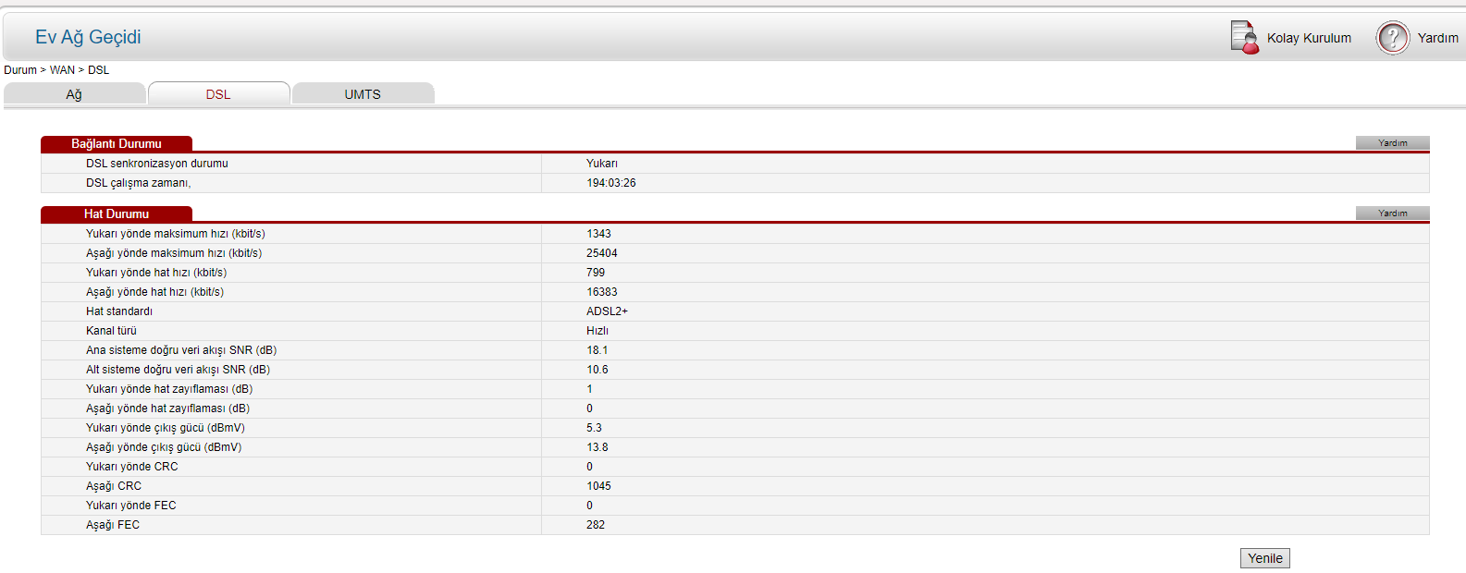
Task: Open the UMTS tab
Action: coord(363,94)
